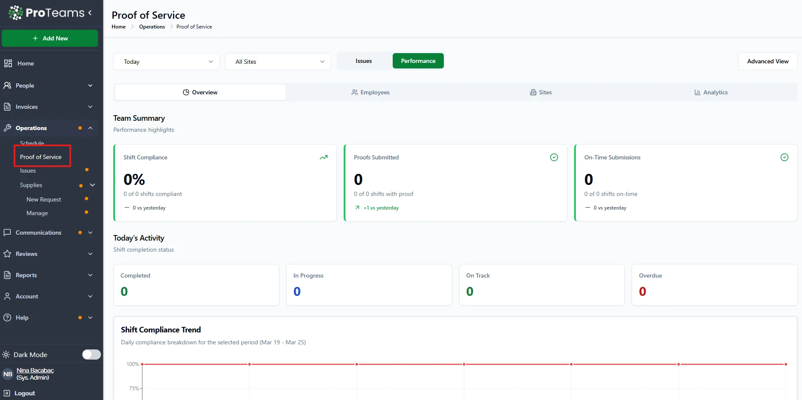Collapse sidebar with the arrow beside ProTeams

(90, 13)
